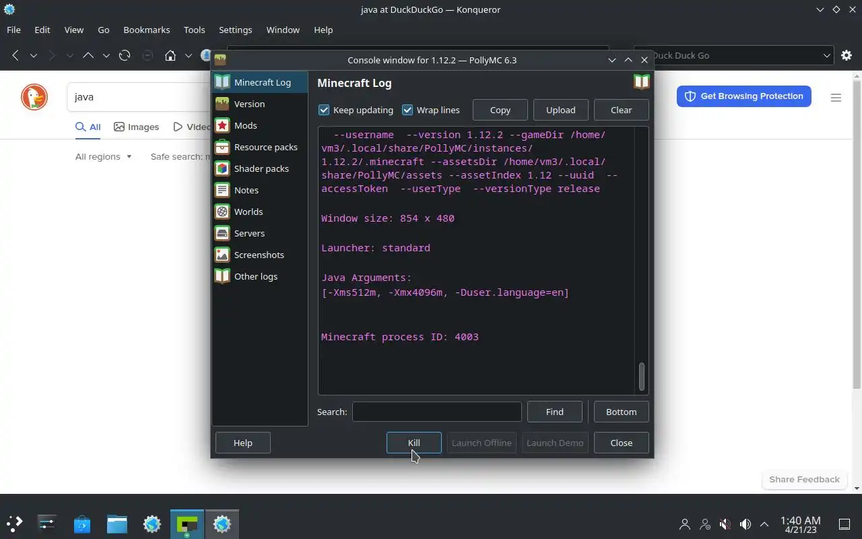The width and height of the screenshot is (862, 539).
Task: Open the Tools menu
Action: click(195, 30)
